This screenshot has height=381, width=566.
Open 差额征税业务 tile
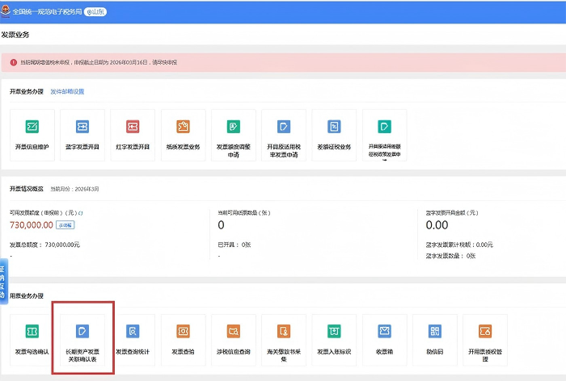(334, 135)
